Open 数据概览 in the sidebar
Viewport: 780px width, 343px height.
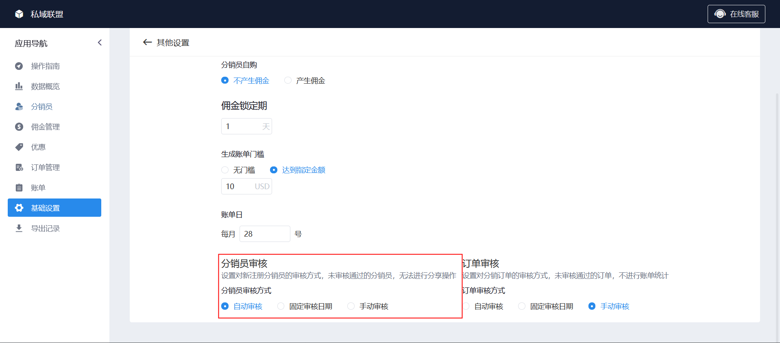[x=54, y=86]
